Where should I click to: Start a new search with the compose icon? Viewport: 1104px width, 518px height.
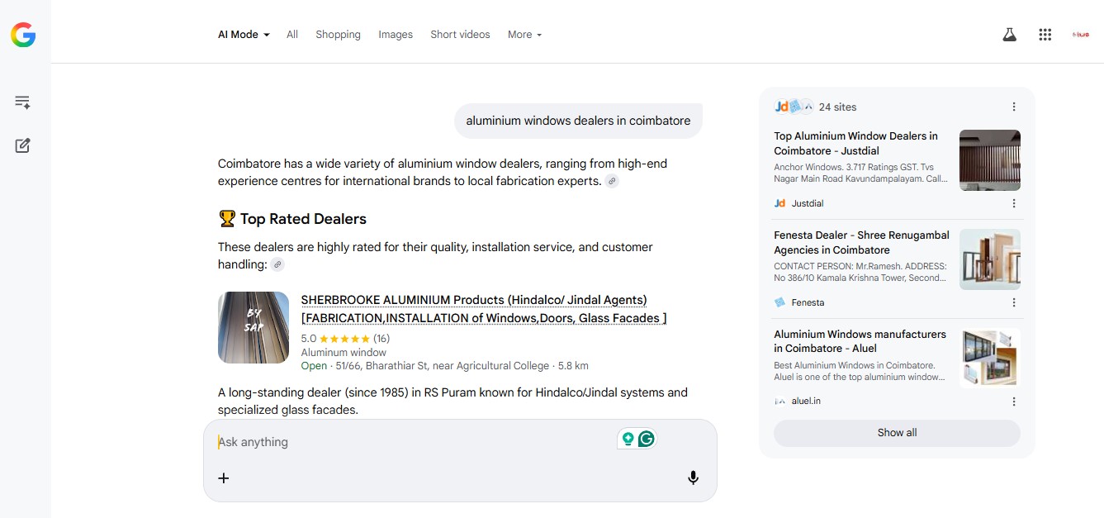[x=22, y=145]
